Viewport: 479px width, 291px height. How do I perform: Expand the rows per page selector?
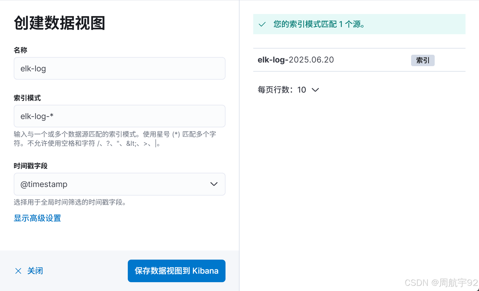coord(288,90)
